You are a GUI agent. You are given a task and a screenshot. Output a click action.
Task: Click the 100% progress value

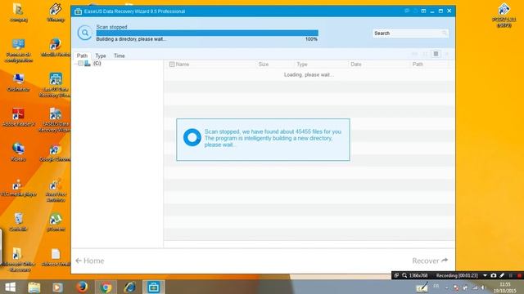tap(311, 39)
